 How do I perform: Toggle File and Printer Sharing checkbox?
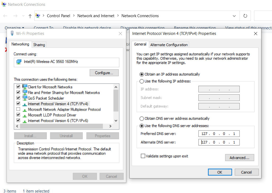tap(18, 92)
